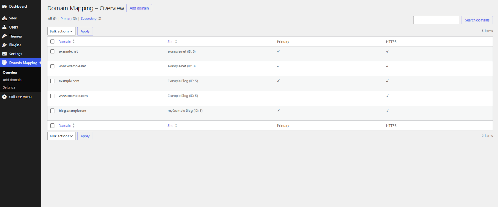The height and width of the screenshot is (207, 498).
Task: Click ID: 5 link in www.example.com row
Action: [x=193, y=96]
